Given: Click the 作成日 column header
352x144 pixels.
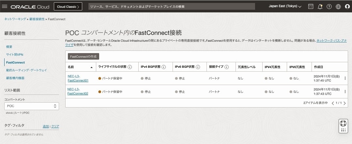Looking at the screenshot, I should 318,67.
